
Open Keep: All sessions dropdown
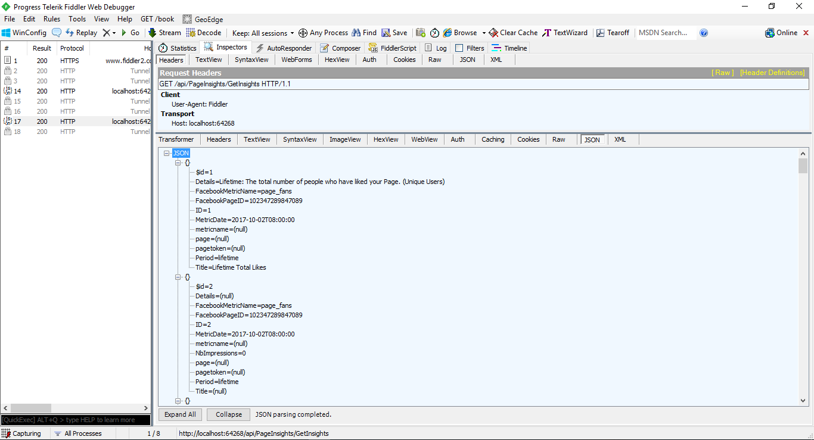point(263,33)
